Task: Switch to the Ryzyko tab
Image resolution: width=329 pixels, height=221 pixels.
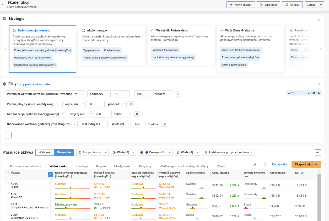Action: click(101, 166)
